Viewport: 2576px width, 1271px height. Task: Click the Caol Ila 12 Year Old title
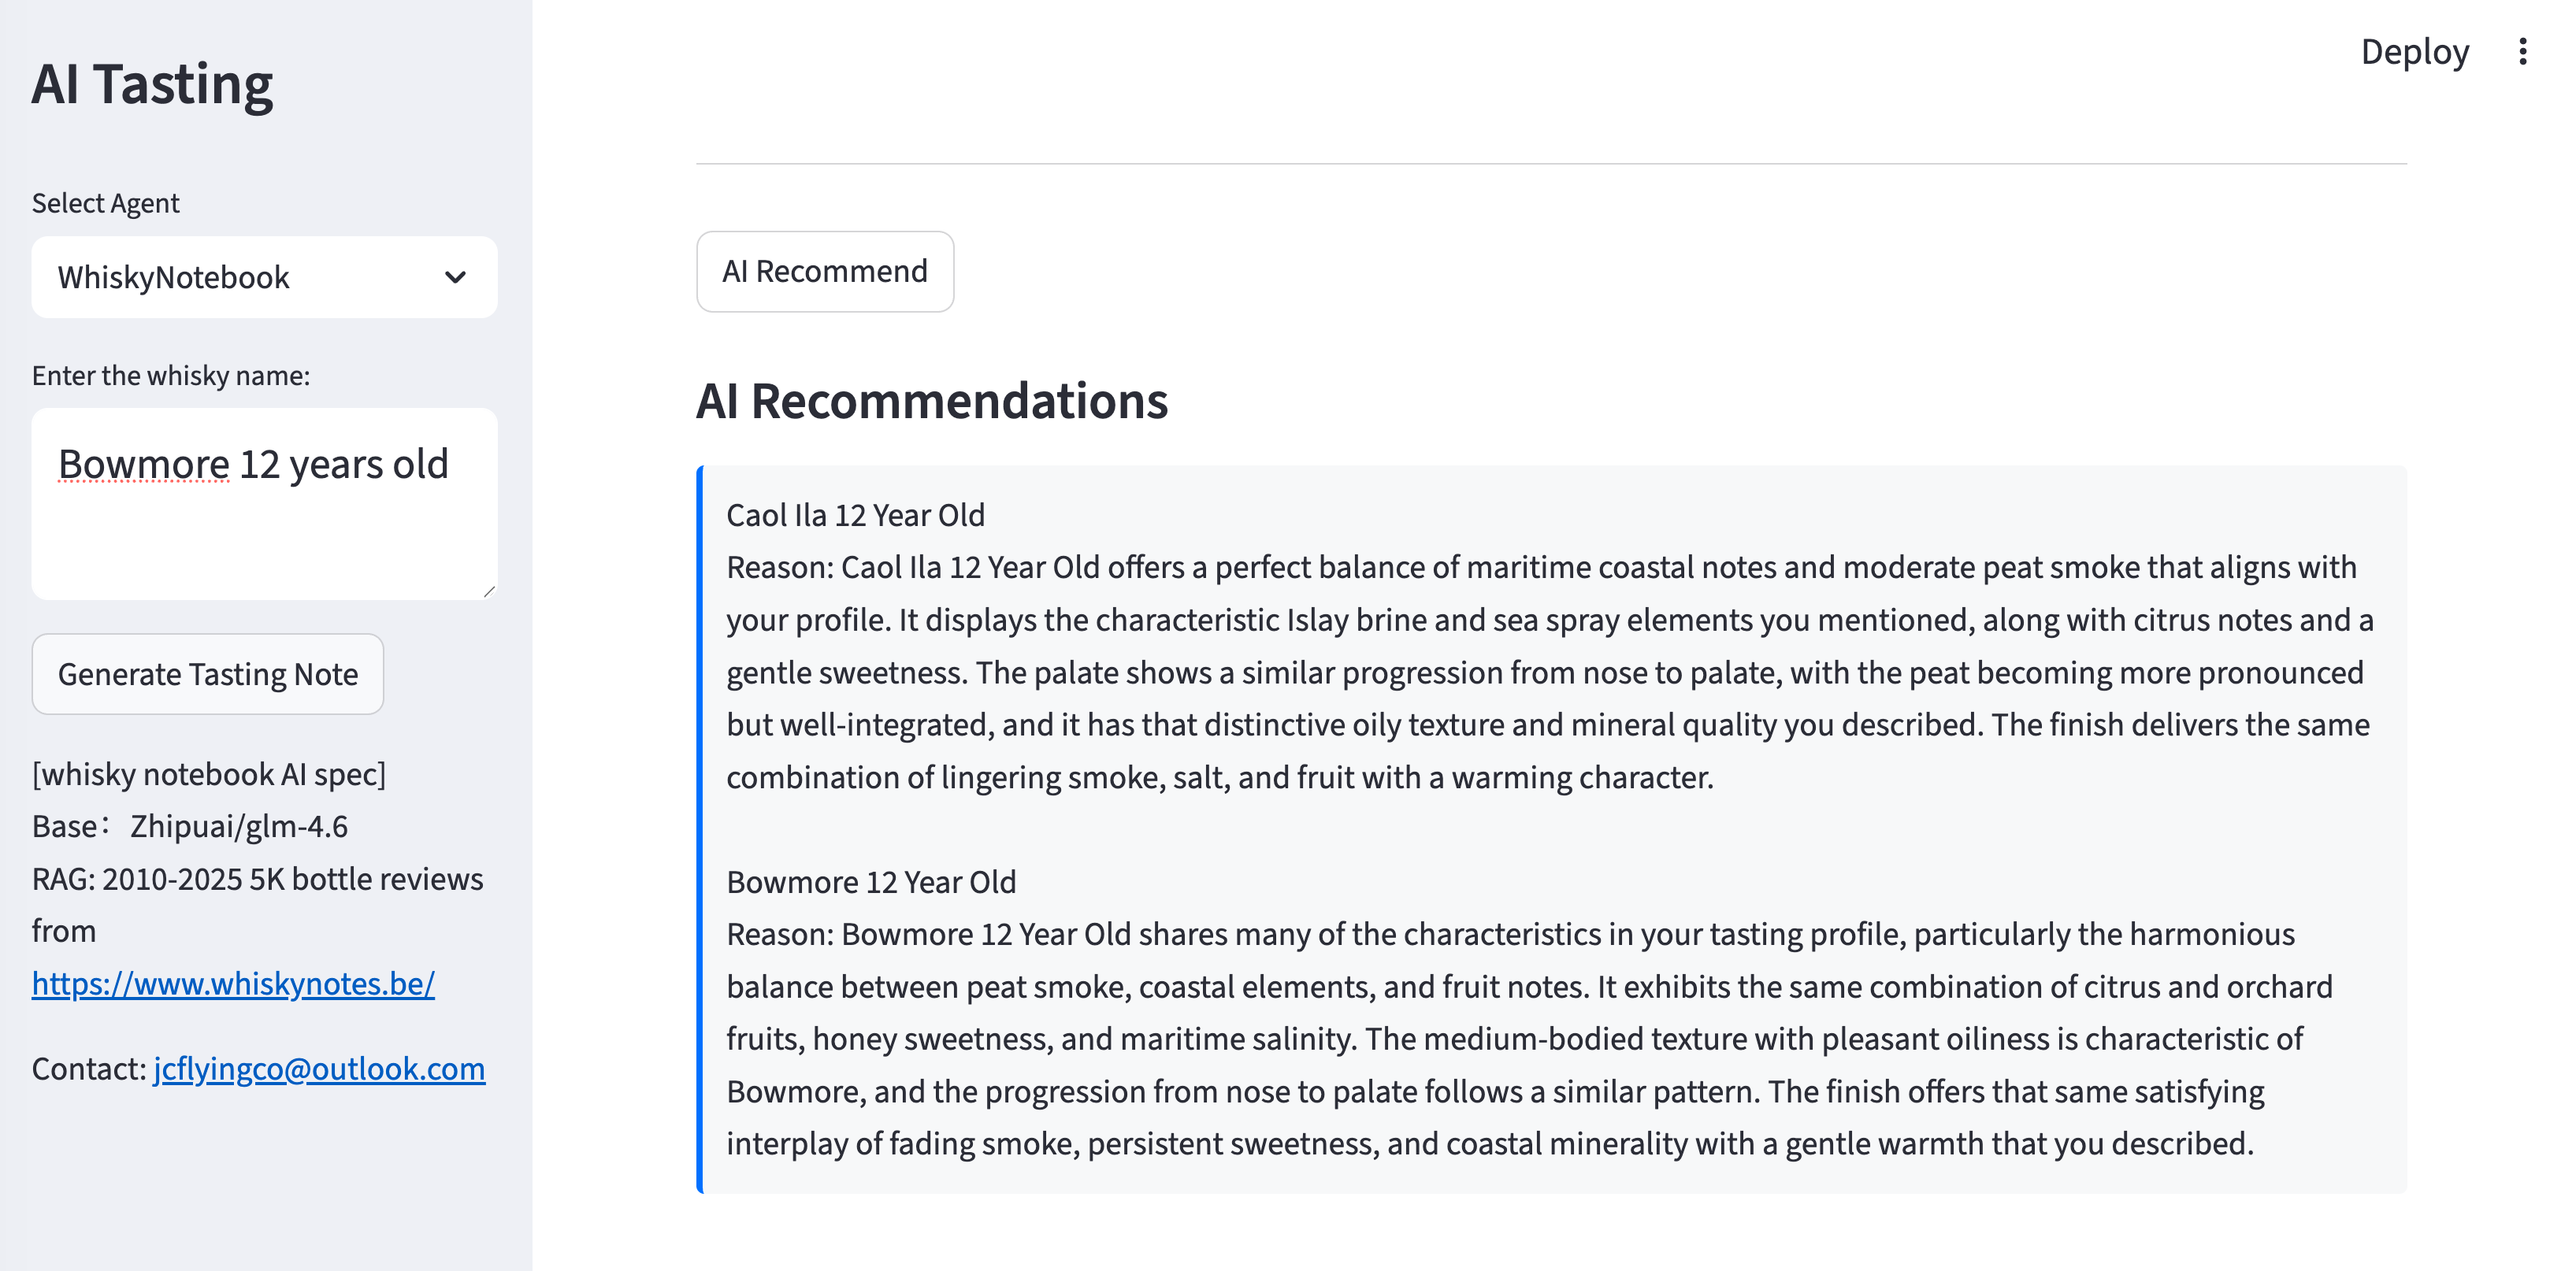[855, 515]
